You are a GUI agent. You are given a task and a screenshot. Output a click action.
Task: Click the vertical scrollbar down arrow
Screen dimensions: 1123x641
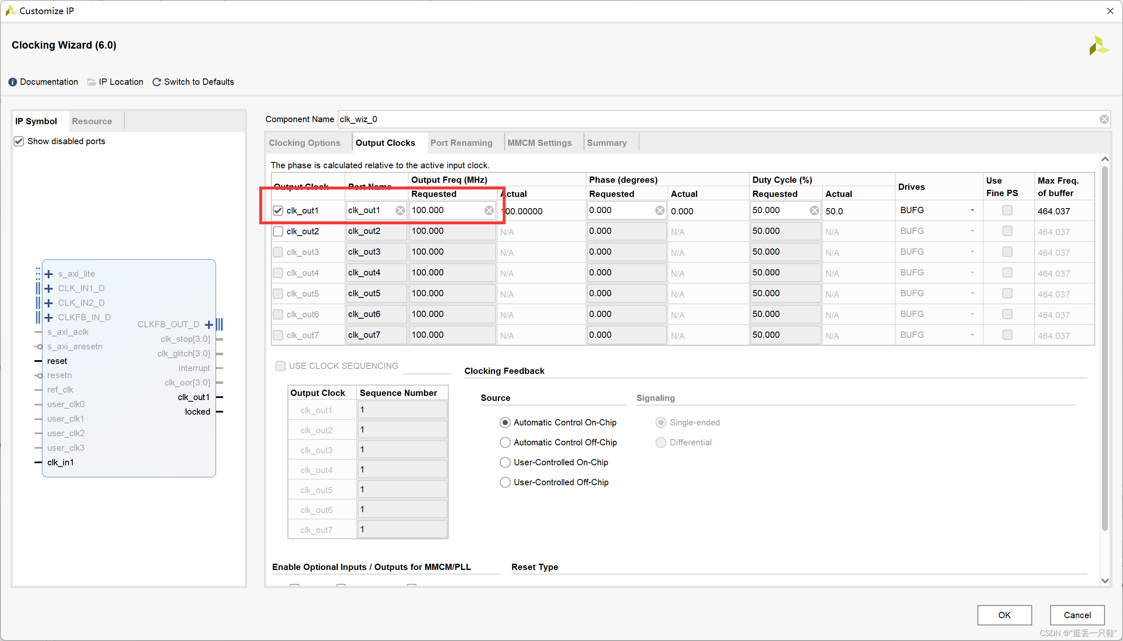(x=1104, y=581)
